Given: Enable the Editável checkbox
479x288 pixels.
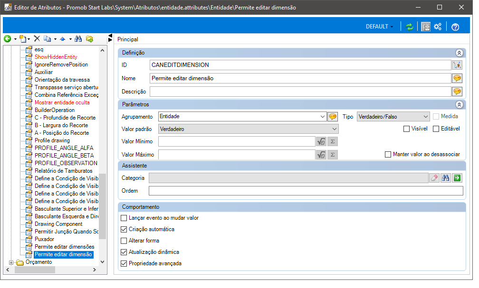Looking at the screenshot, I should tap(436, 129).
